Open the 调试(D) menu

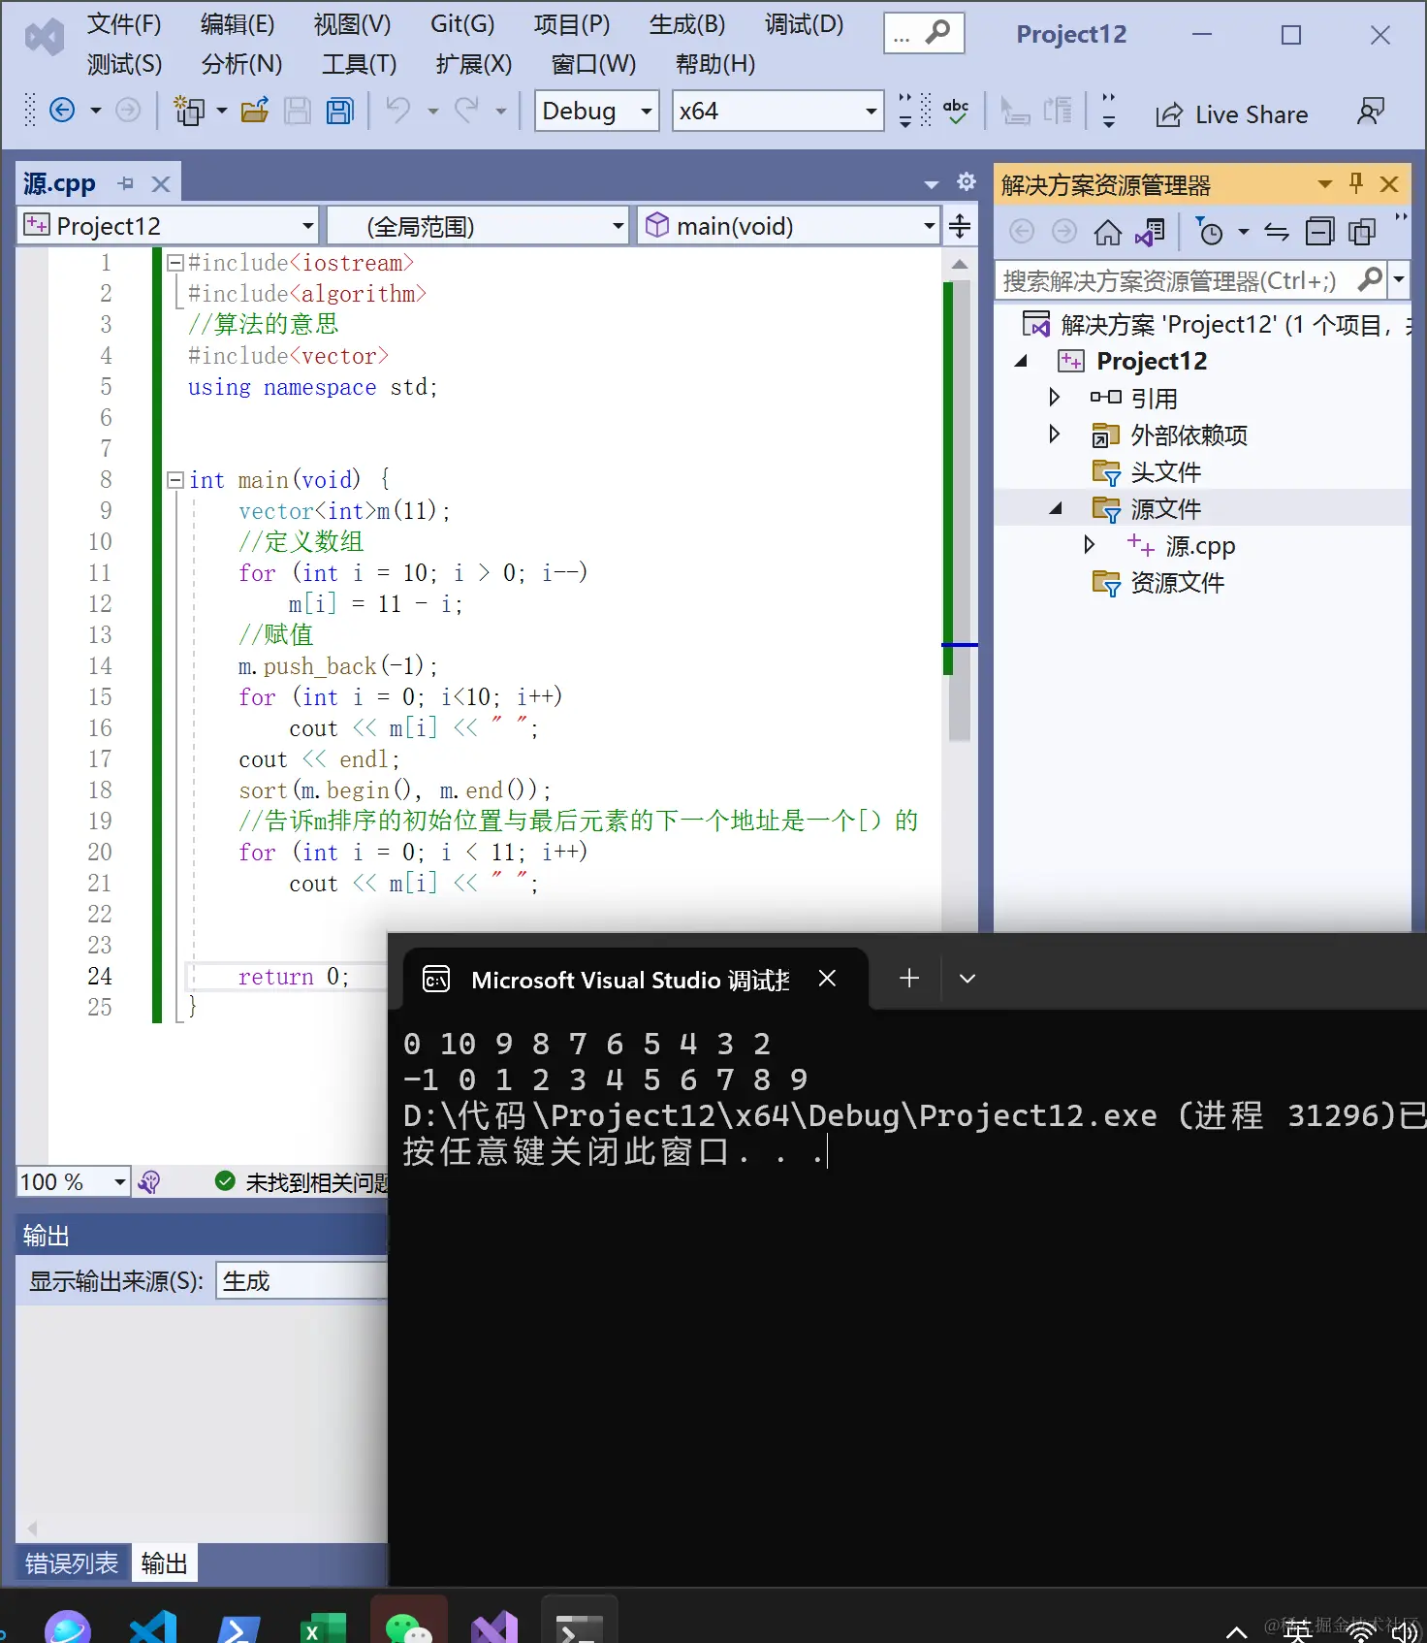[x=804, y=24]
